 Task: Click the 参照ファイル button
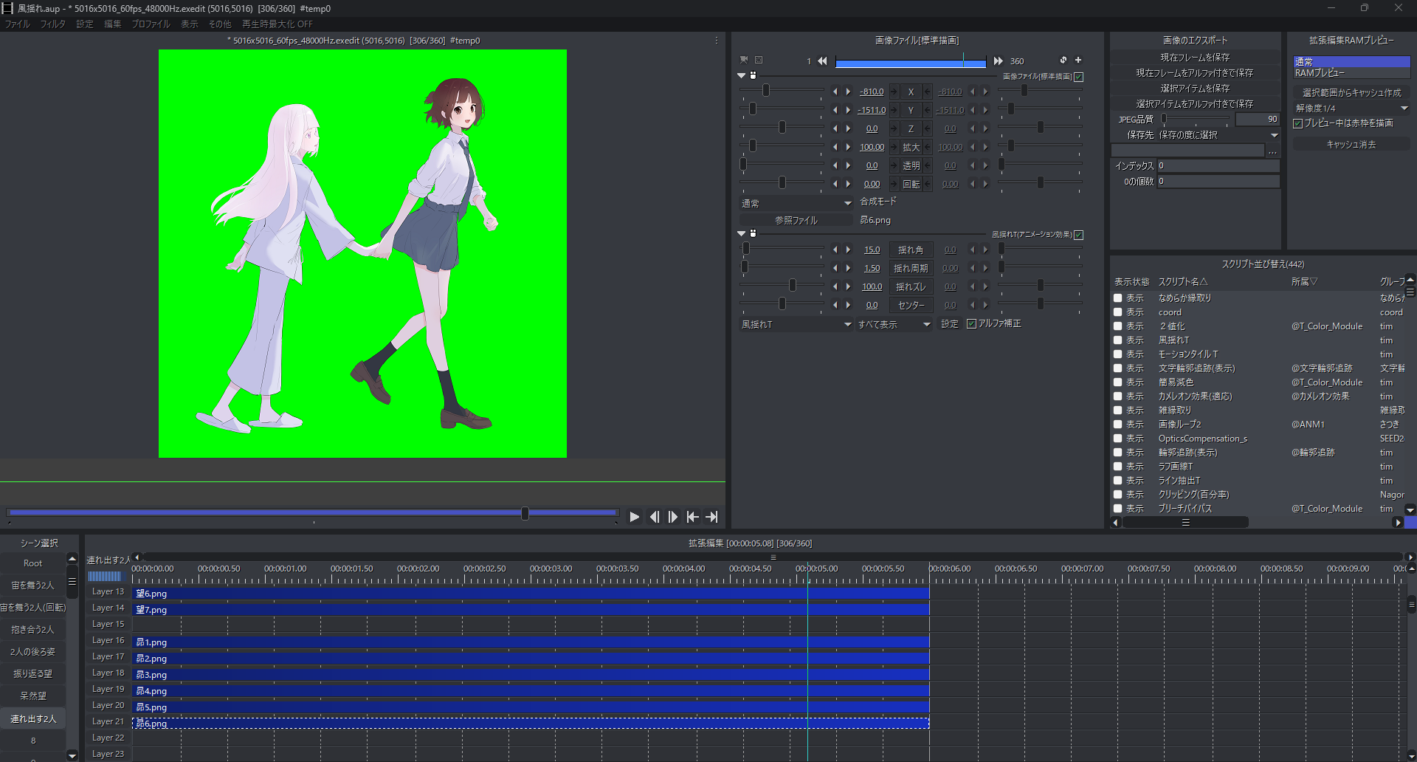point(796,220)
